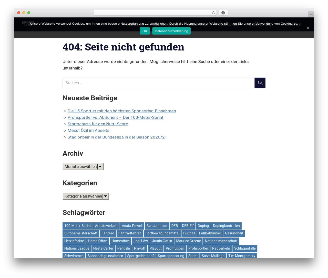Select the Asafa Powell tag
This screenshot has height=278, width=328.
[132, 226]
